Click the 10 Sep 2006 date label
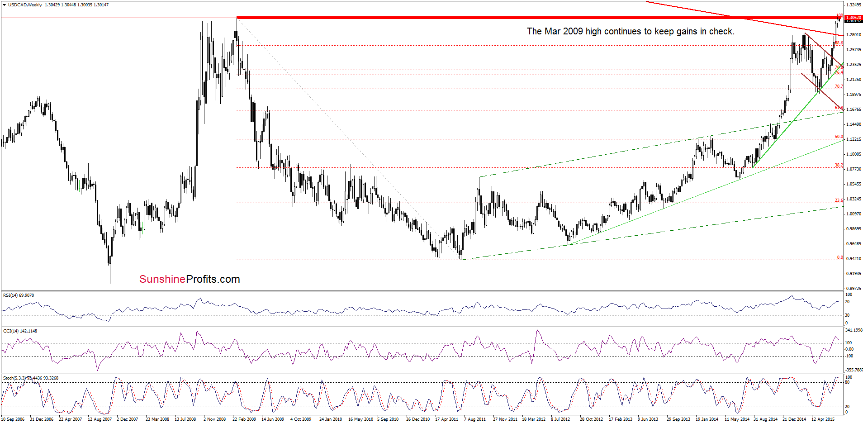Image resolution: width=863 pixels, height=423 pixels. pyautogui.click(x=13, y=419)
